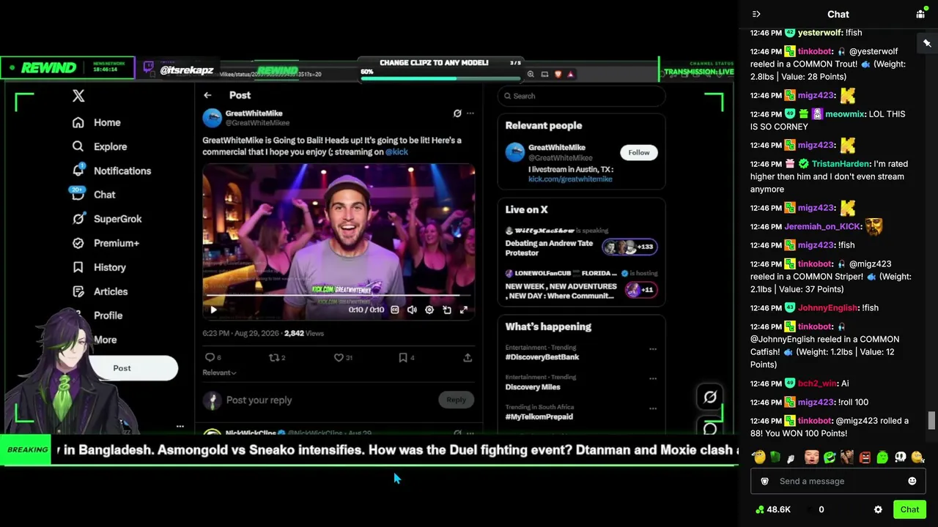938x527 pixels.
Task: Open the 48.6K channel points balance
Action: [x=773, y=509]
